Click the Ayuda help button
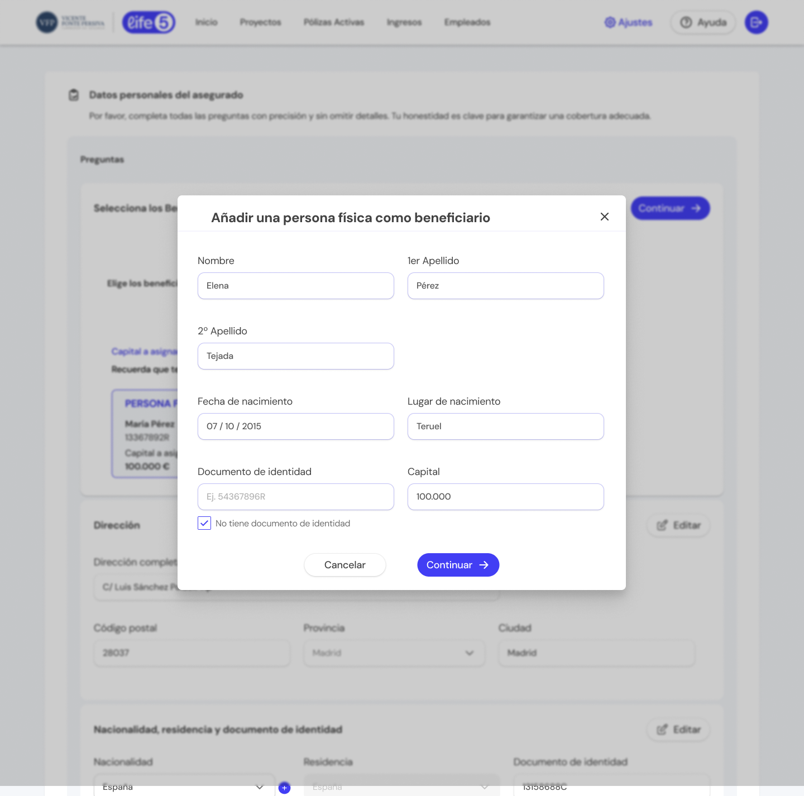804x796 pixels. [x=703, y=22]
